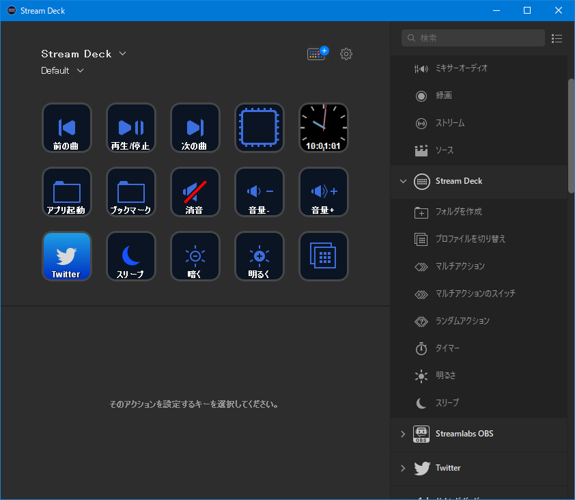Image resolution: width=575 pixels, height=500 pixels.
Task: Select the スリープ moon key
Action: coord(131,256)
